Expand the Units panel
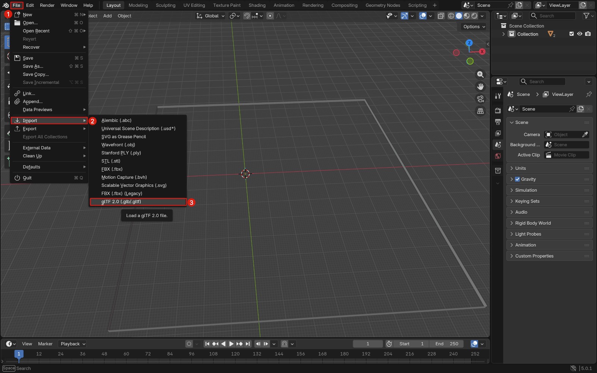597x373 pixels. pos(549,168)
